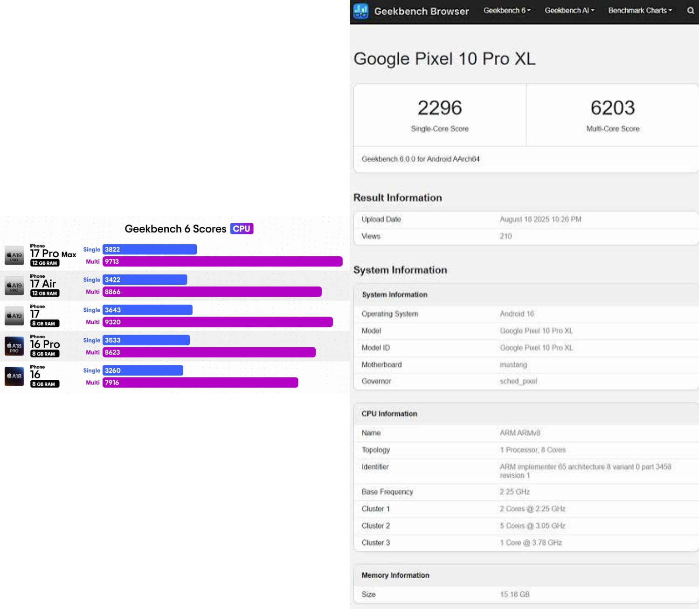
Task: Click the 6203 multi-core score value
Action: point(613,108)
